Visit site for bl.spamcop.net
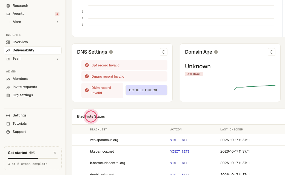The image size is (285, 175). click(180, 151)
